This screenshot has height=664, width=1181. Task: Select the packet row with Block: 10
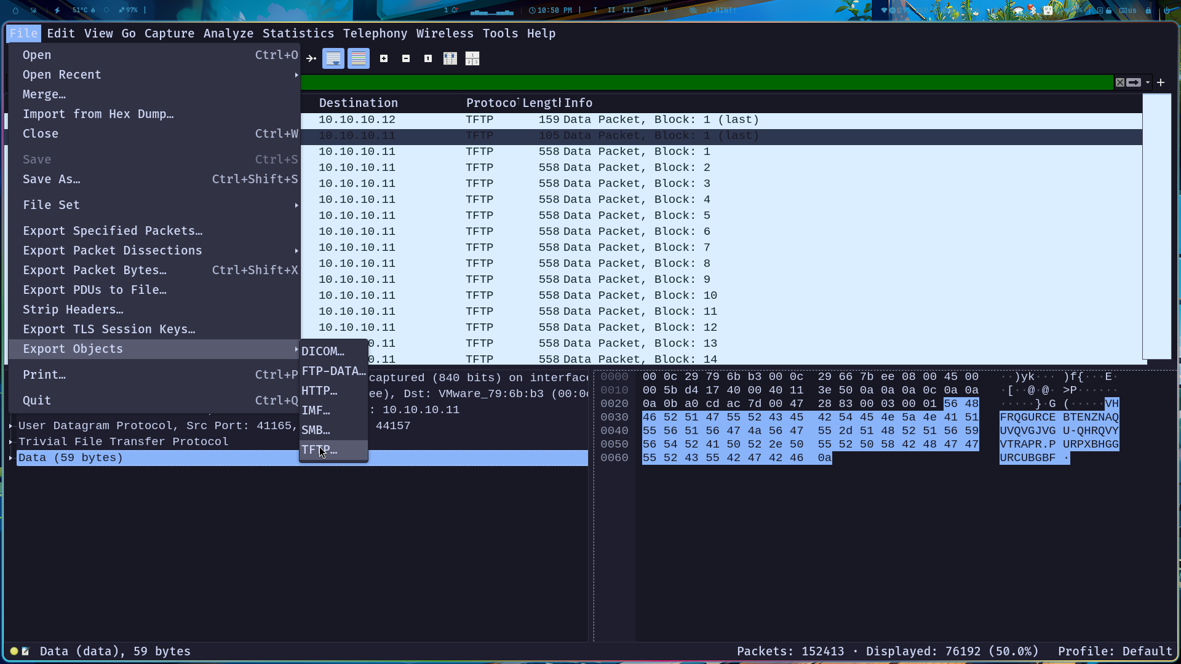722,295
